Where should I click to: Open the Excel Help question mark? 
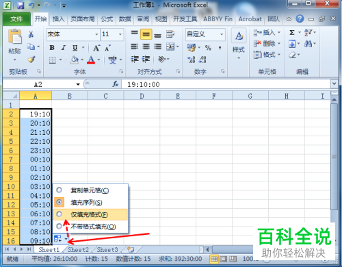[x=300, y=18]
